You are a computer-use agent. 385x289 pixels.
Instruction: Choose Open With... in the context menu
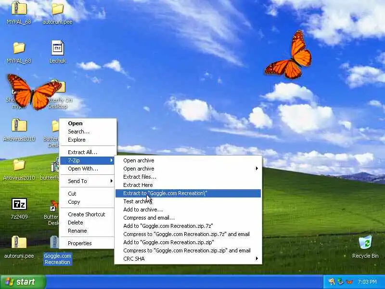point(88,169)
